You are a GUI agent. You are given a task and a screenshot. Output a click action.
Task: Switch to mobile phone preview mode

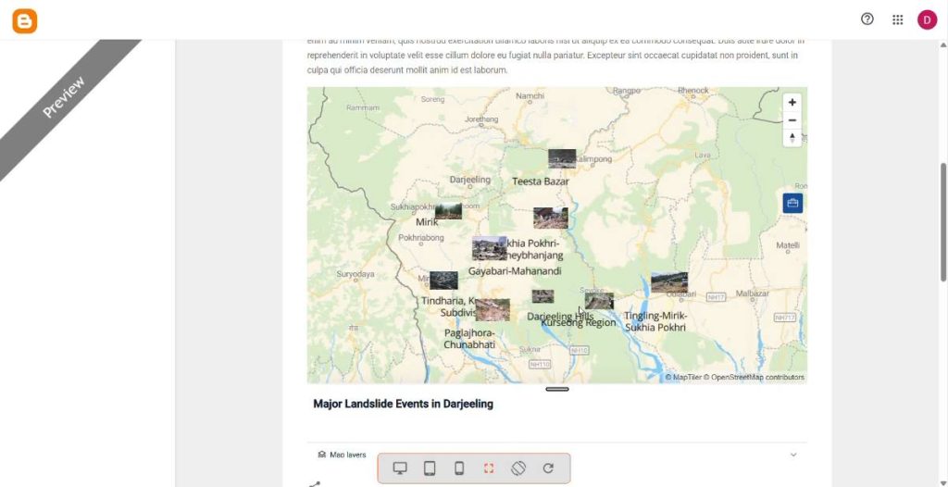[x=459, y=468]
